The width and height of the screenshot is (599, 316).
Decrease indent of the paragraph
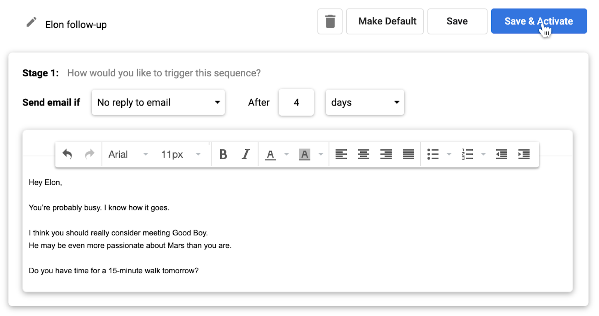pos(501,154)
